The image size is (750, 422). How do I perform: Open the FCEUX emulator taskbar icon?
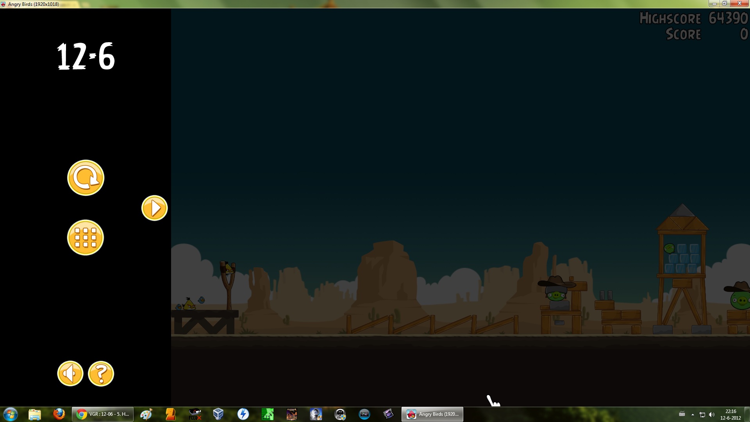195,414
